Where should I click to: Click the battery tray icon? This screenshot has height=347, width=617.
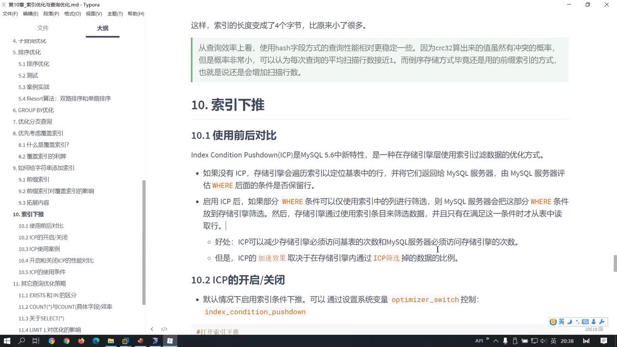tap(524, 341)
